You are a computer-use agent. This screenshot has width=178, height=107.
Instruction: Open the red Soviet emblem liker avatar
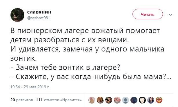pos(159,100)
